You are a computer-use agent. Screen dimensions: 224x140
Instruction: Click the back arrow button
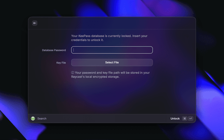pyautogui.click(x=35, y=23)
